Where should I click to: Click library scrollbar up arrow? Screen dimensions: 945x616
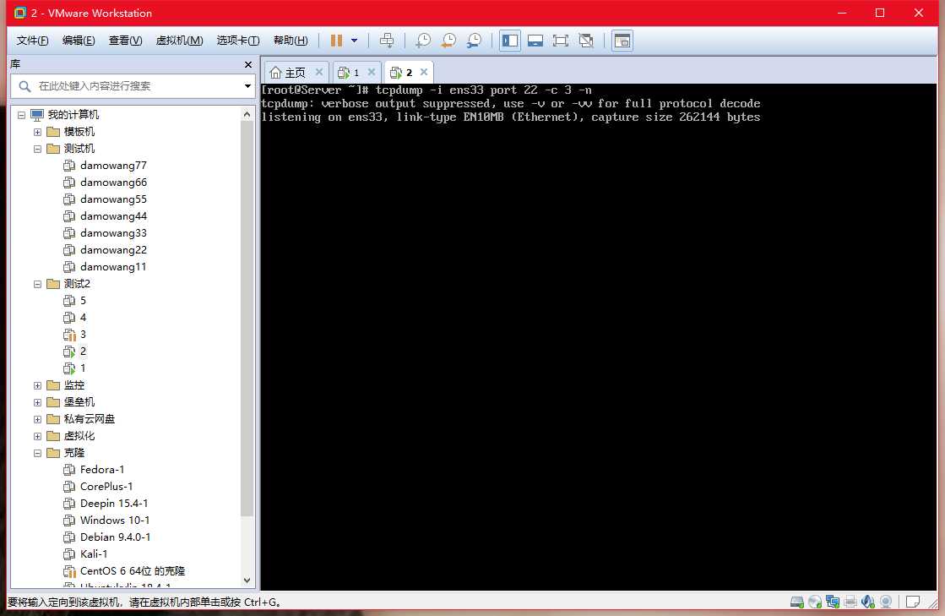247,114
